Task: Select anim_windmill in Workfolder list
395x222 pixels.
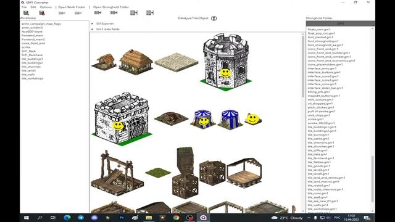Action: pos(32,28)
